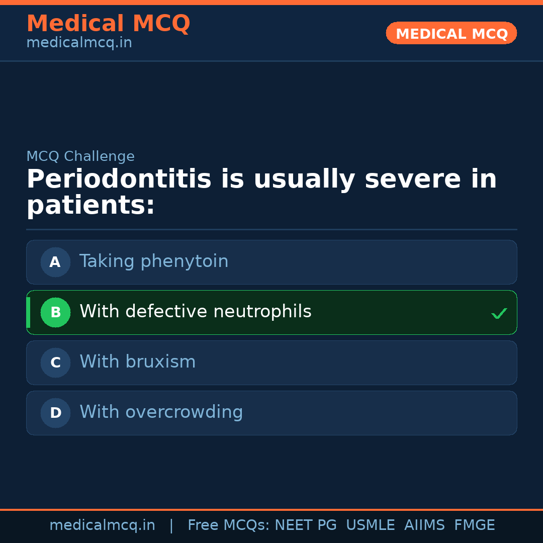Click the "MCQ Challenge" label
543x543 pixels.
(80, 156)
